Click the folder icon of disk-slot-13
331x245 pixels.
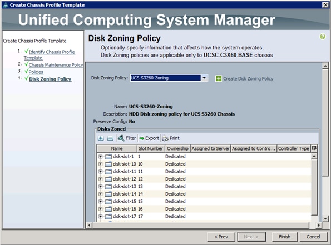(x=108, y=187)
